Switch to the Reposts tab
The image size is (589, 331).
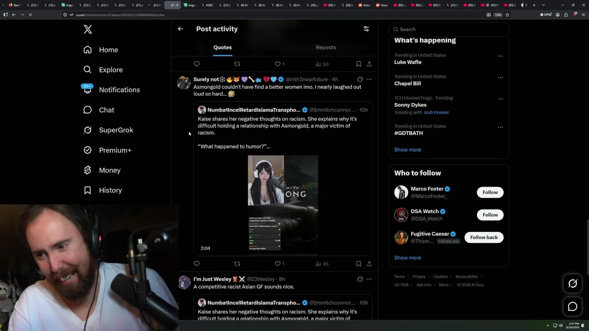coord(326,47)
